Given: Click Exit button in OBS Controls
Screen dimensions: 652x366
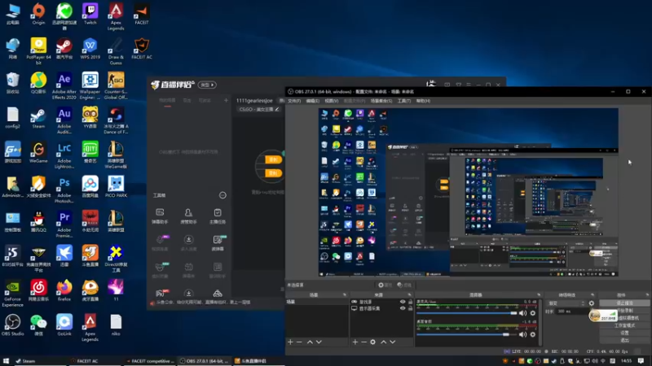Looking at the screenshot, I should point(624,340).
